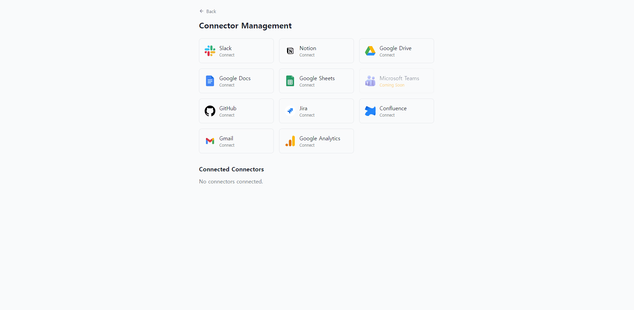Click the Google Sheets connector icon
634x310 pixels.
coord(290,81)
